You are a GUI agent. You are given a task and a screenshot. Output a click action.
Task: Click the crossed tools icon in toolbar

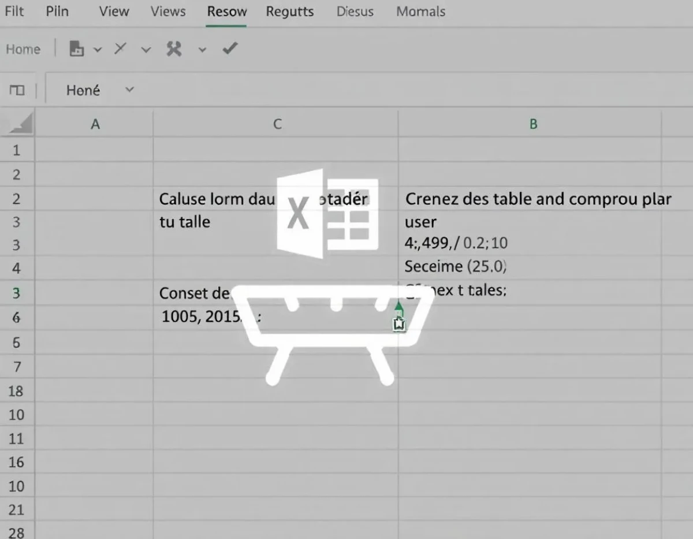pos(174,49)
